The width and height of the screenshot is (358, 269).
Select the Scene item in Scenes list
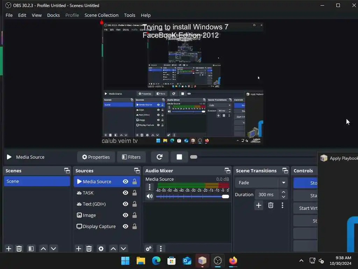(37, 181)
